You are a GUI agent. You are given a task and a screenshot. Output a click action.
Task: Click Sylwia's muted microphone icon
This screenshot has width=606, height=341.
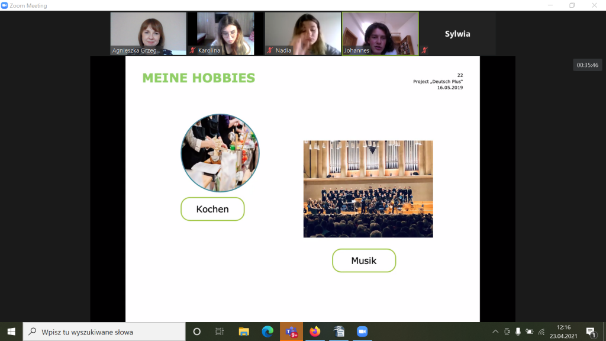click(424, 50)
